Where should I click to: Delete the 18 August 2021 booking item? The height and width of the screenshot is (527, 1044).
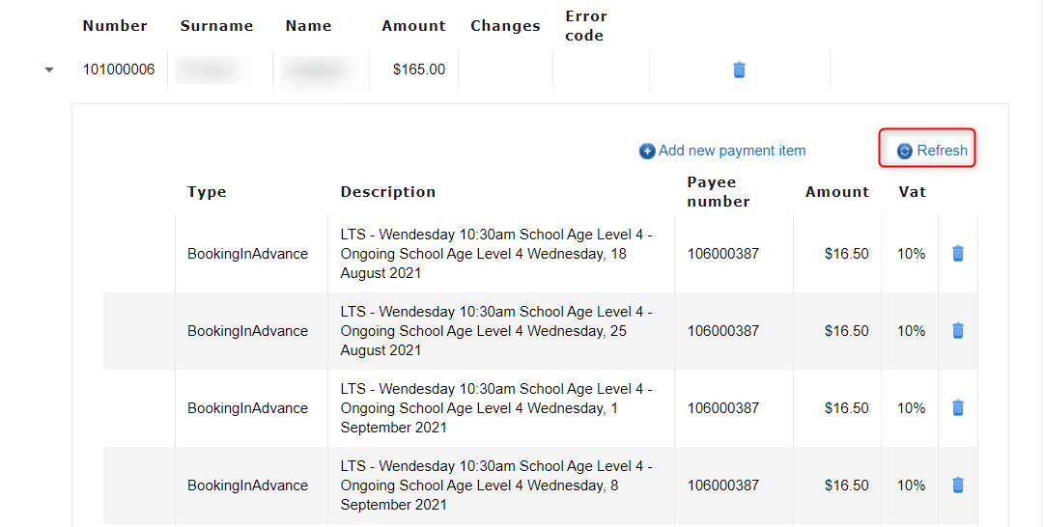click(957, 254)
